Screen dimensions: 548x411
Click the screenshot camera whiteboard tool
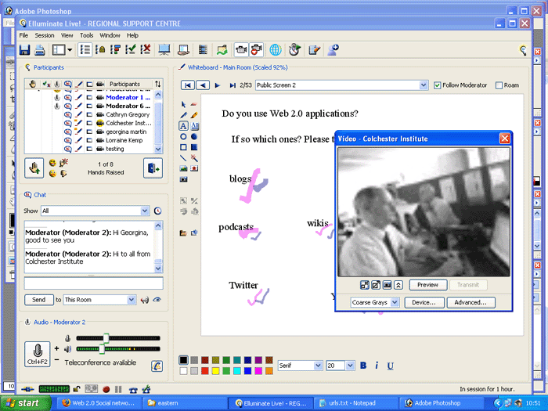[183, 179]
